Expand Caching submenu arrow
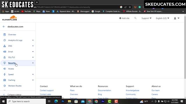Screen dimensions: 186x104 [x=33, y=80]
